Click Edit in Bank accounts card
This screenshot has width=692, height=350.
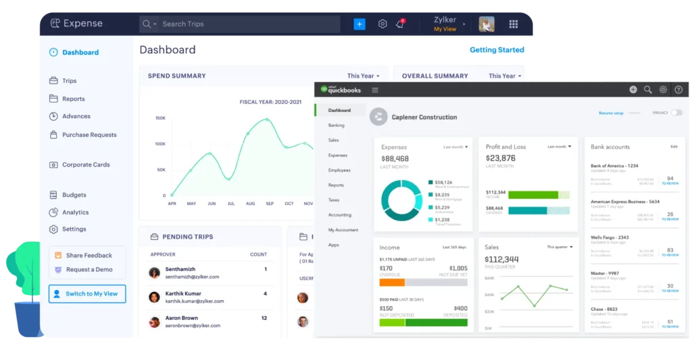[674, 146]
